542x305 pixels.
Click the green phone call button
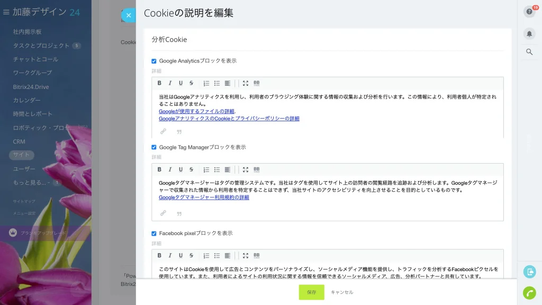click(x=529, y=293)
